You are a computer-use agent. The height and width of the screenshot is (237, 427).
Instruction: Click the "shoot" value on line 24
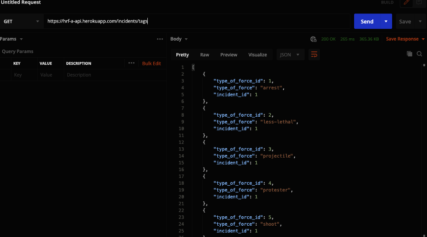tap(270, 224)
